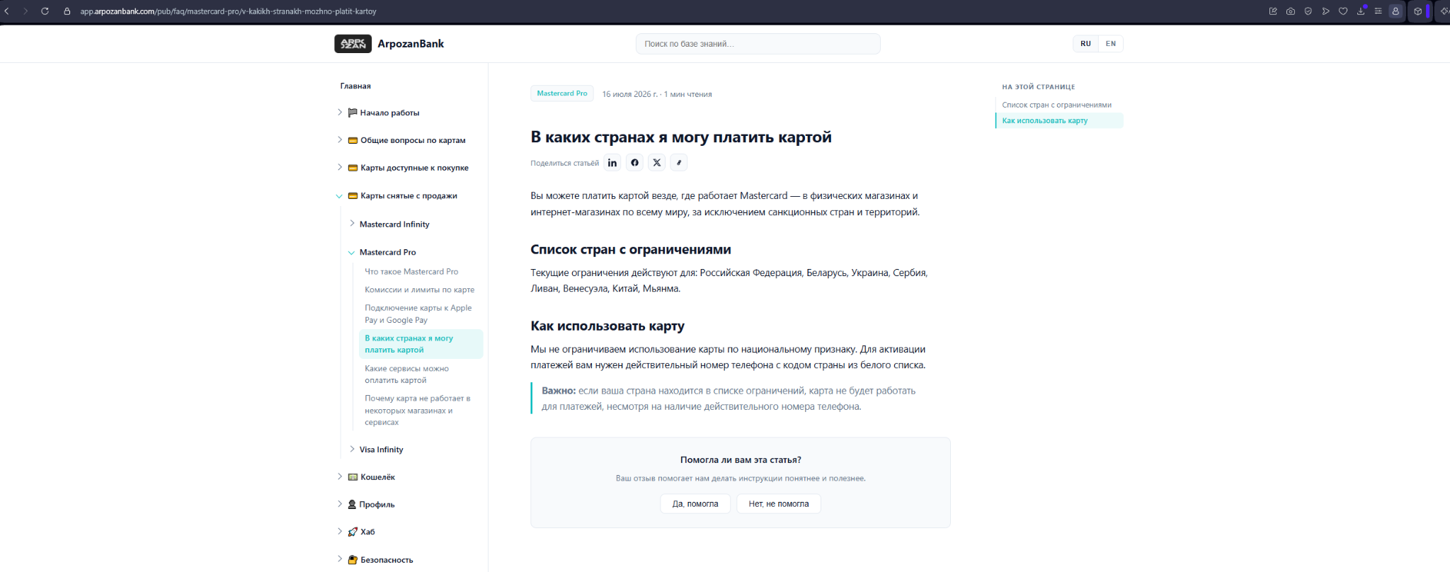Open Какие сервисы можно оплатить картой

(x=407, y=374)
